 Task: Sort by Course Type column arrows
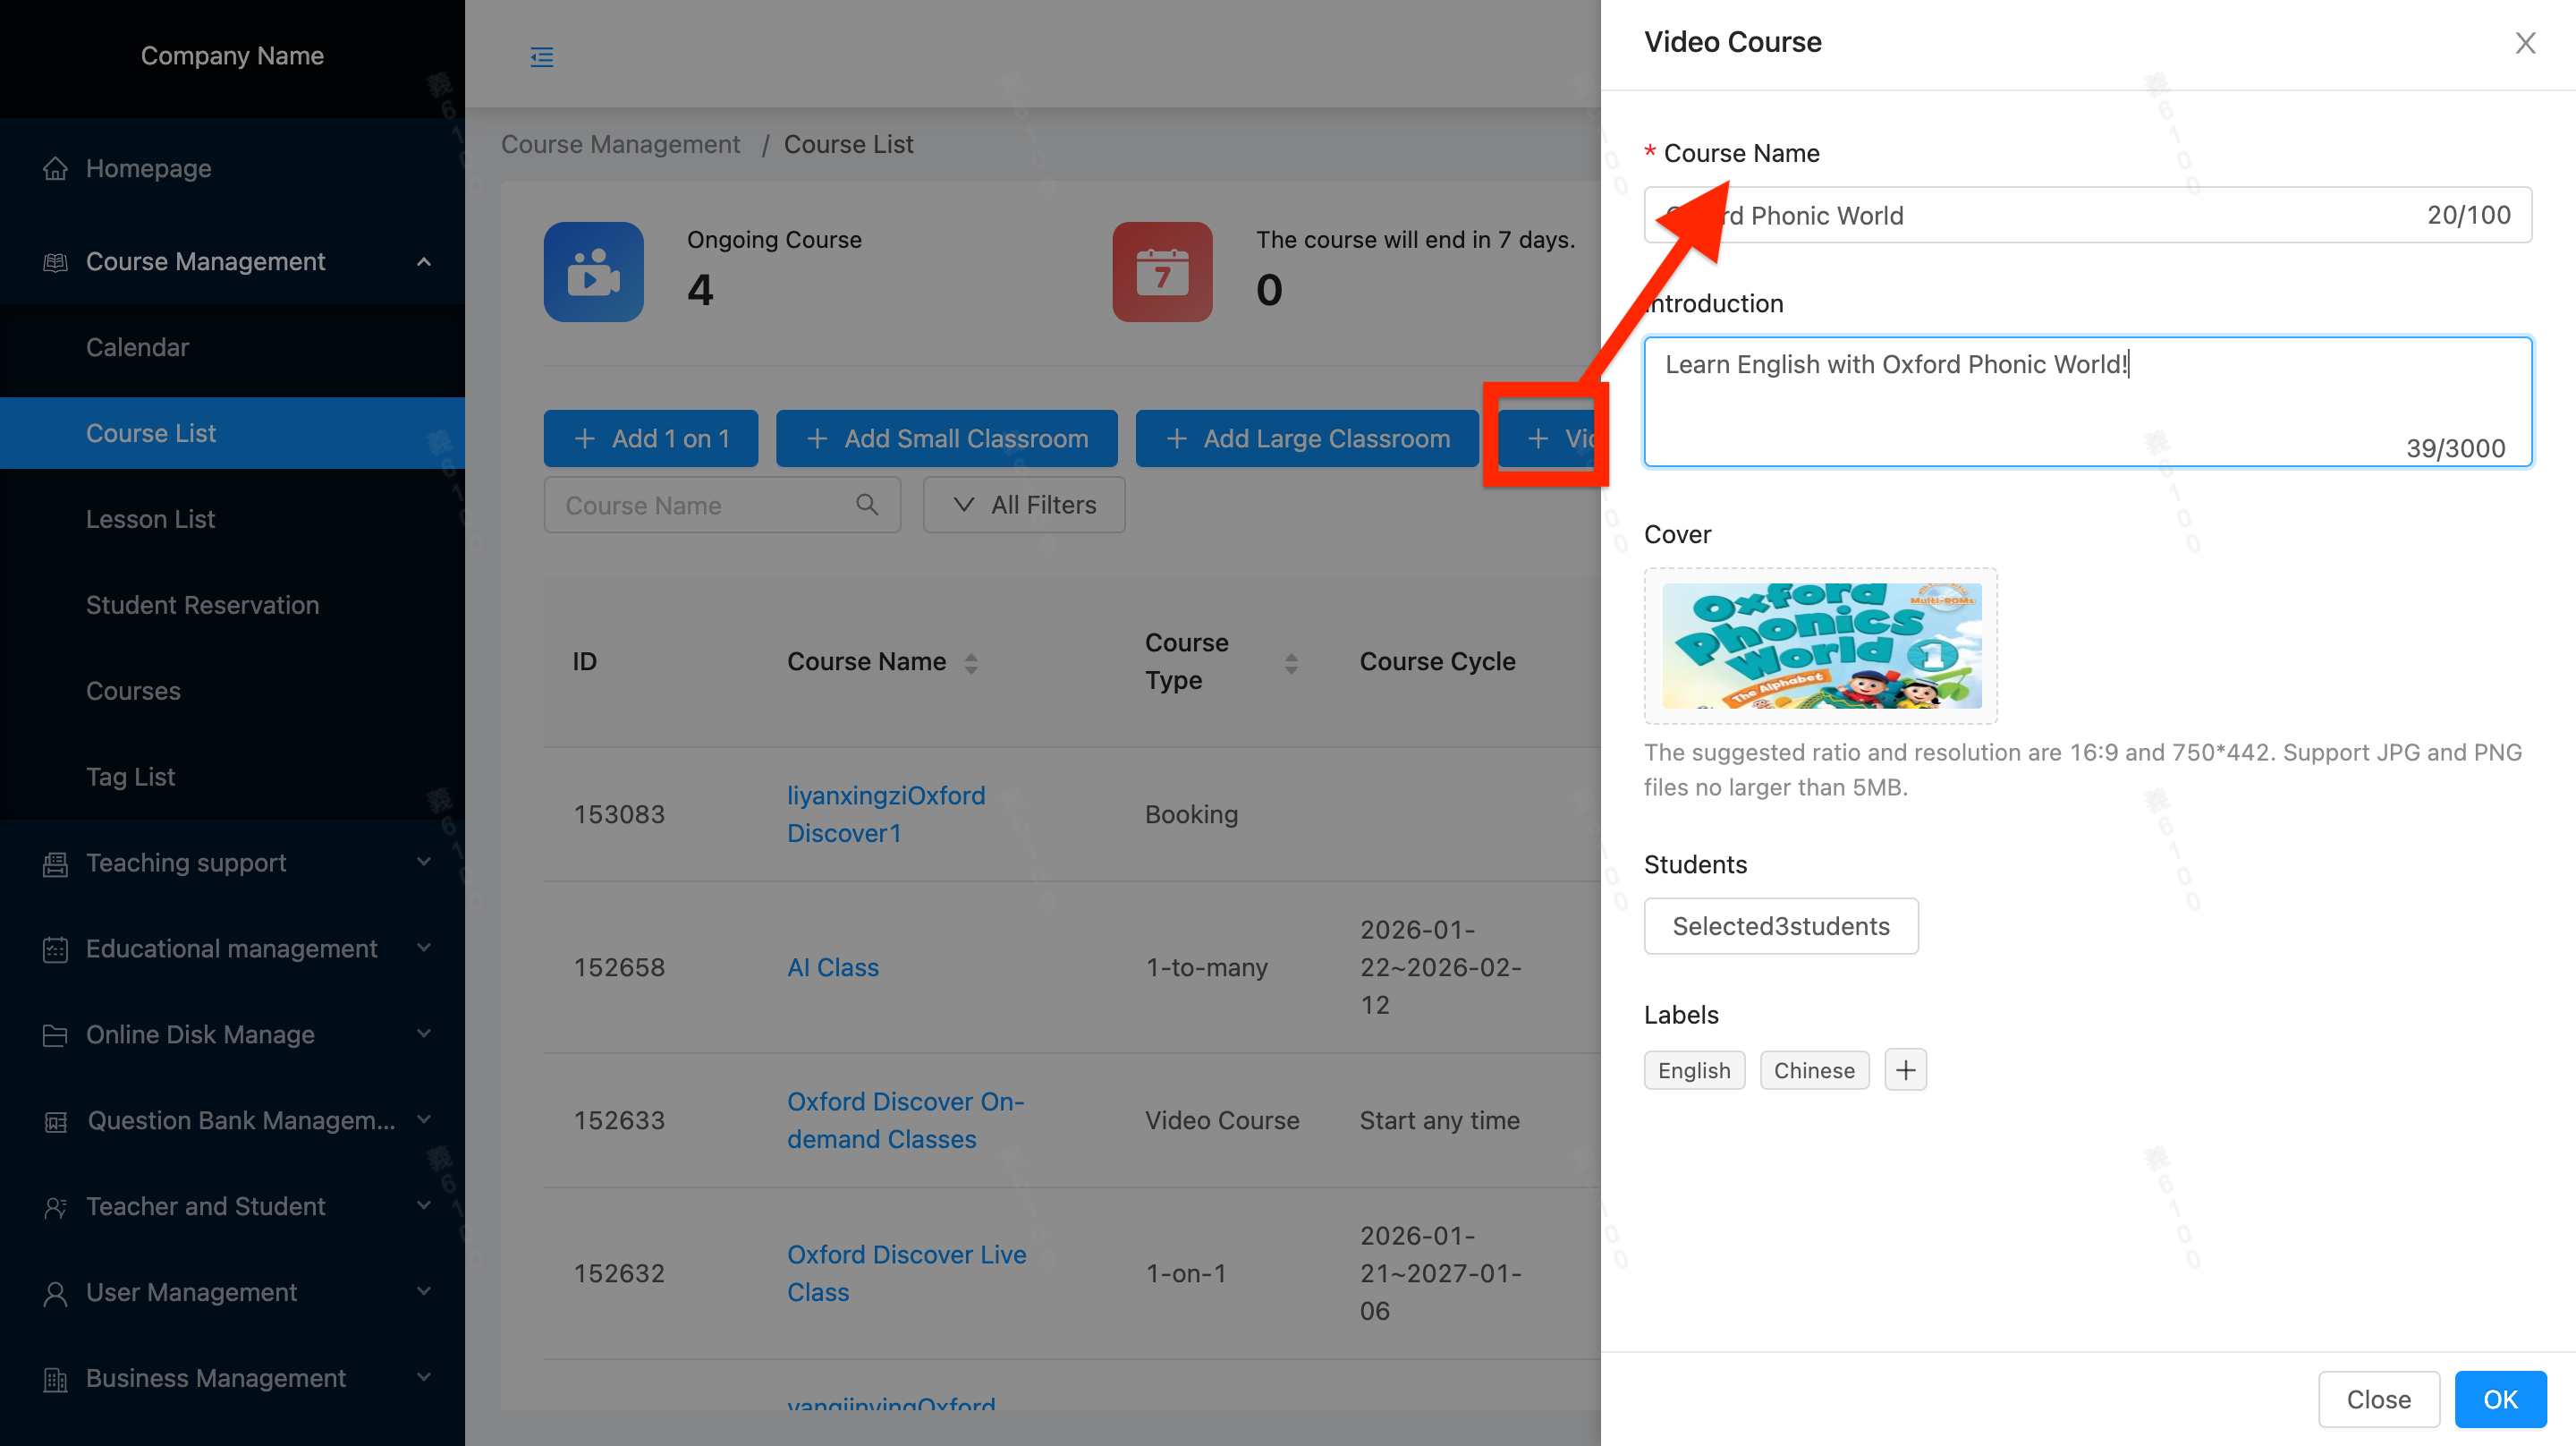[1290, 662]
